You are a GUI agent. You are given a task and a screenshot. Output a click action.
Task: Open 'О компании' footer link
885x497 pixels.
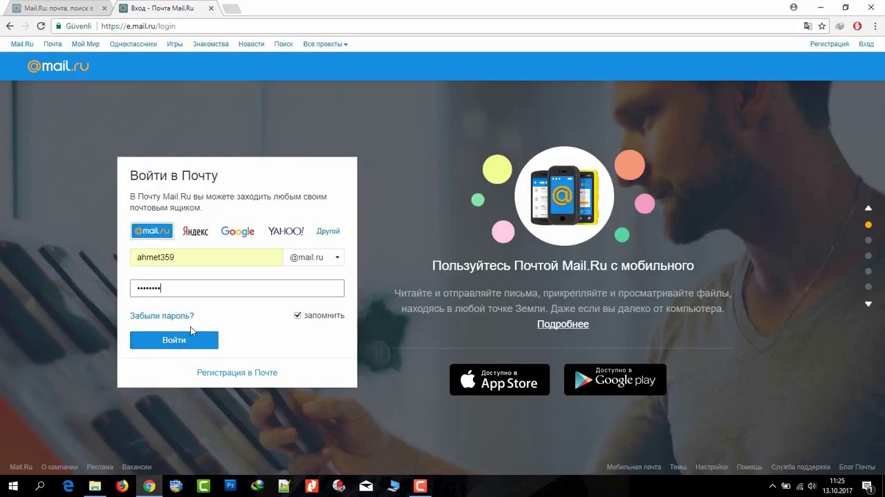59,467
